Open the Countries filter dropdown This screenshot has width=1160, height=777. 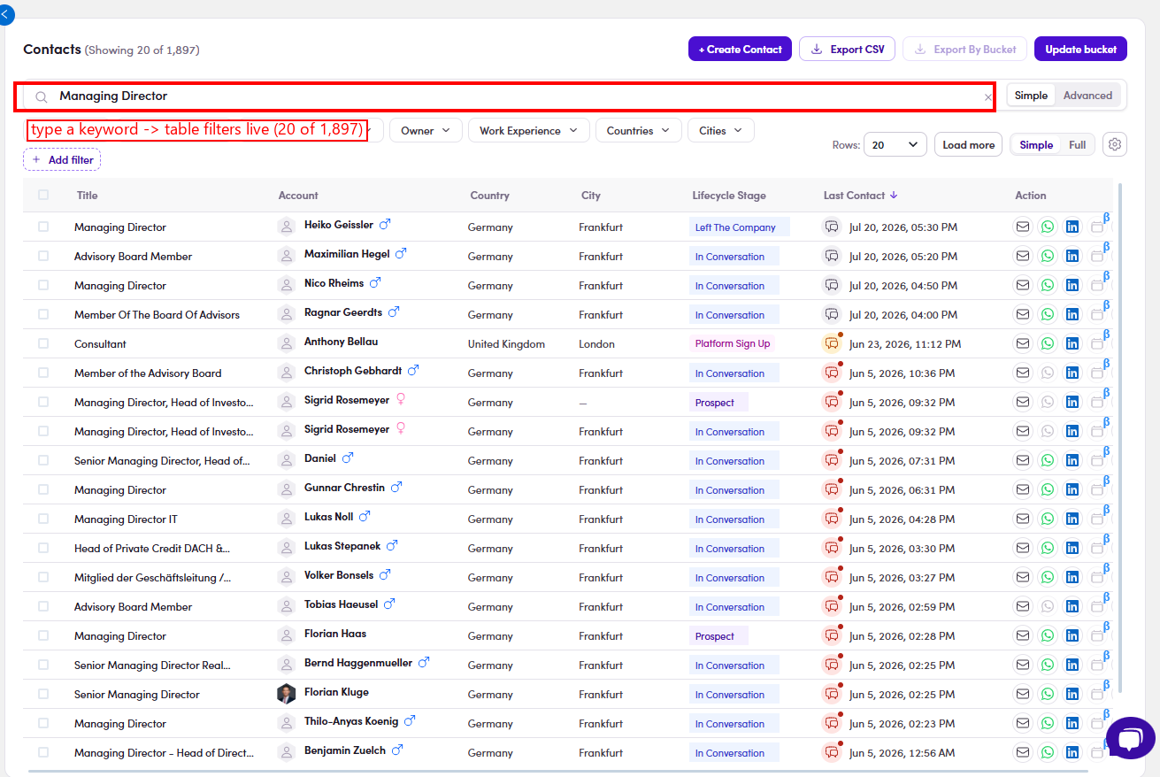[x=638, y=130]
